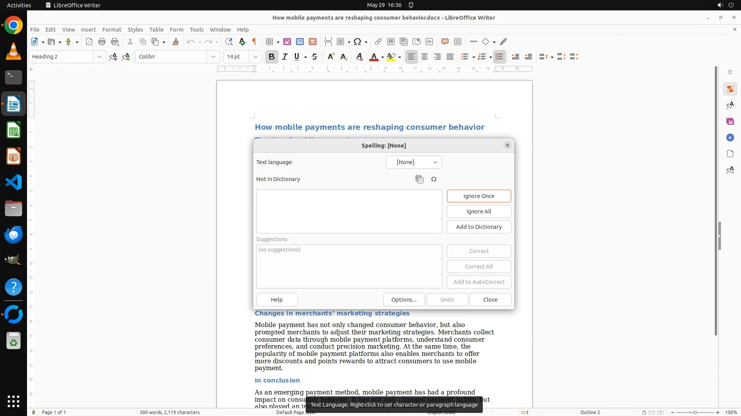Click the zoom slider in status bar
This screenshot has width=741, height=416.
point(695,412)
